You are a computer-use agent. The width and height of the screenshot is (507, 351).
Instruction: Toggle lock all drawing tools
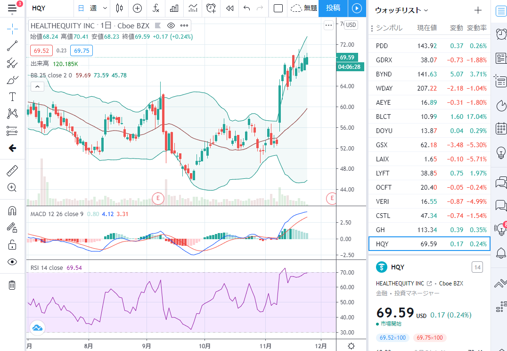pyautogui.click(x=12, y=245)
